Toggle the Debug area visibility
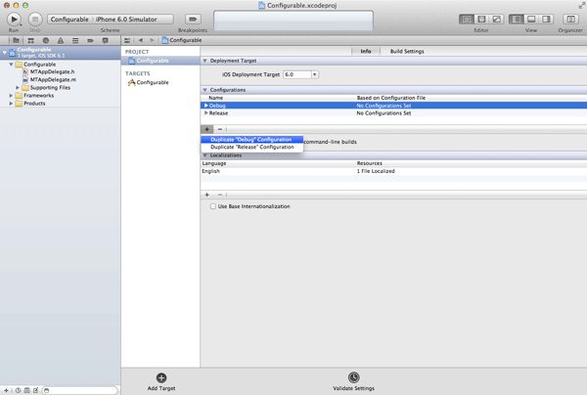 (531, 20)
